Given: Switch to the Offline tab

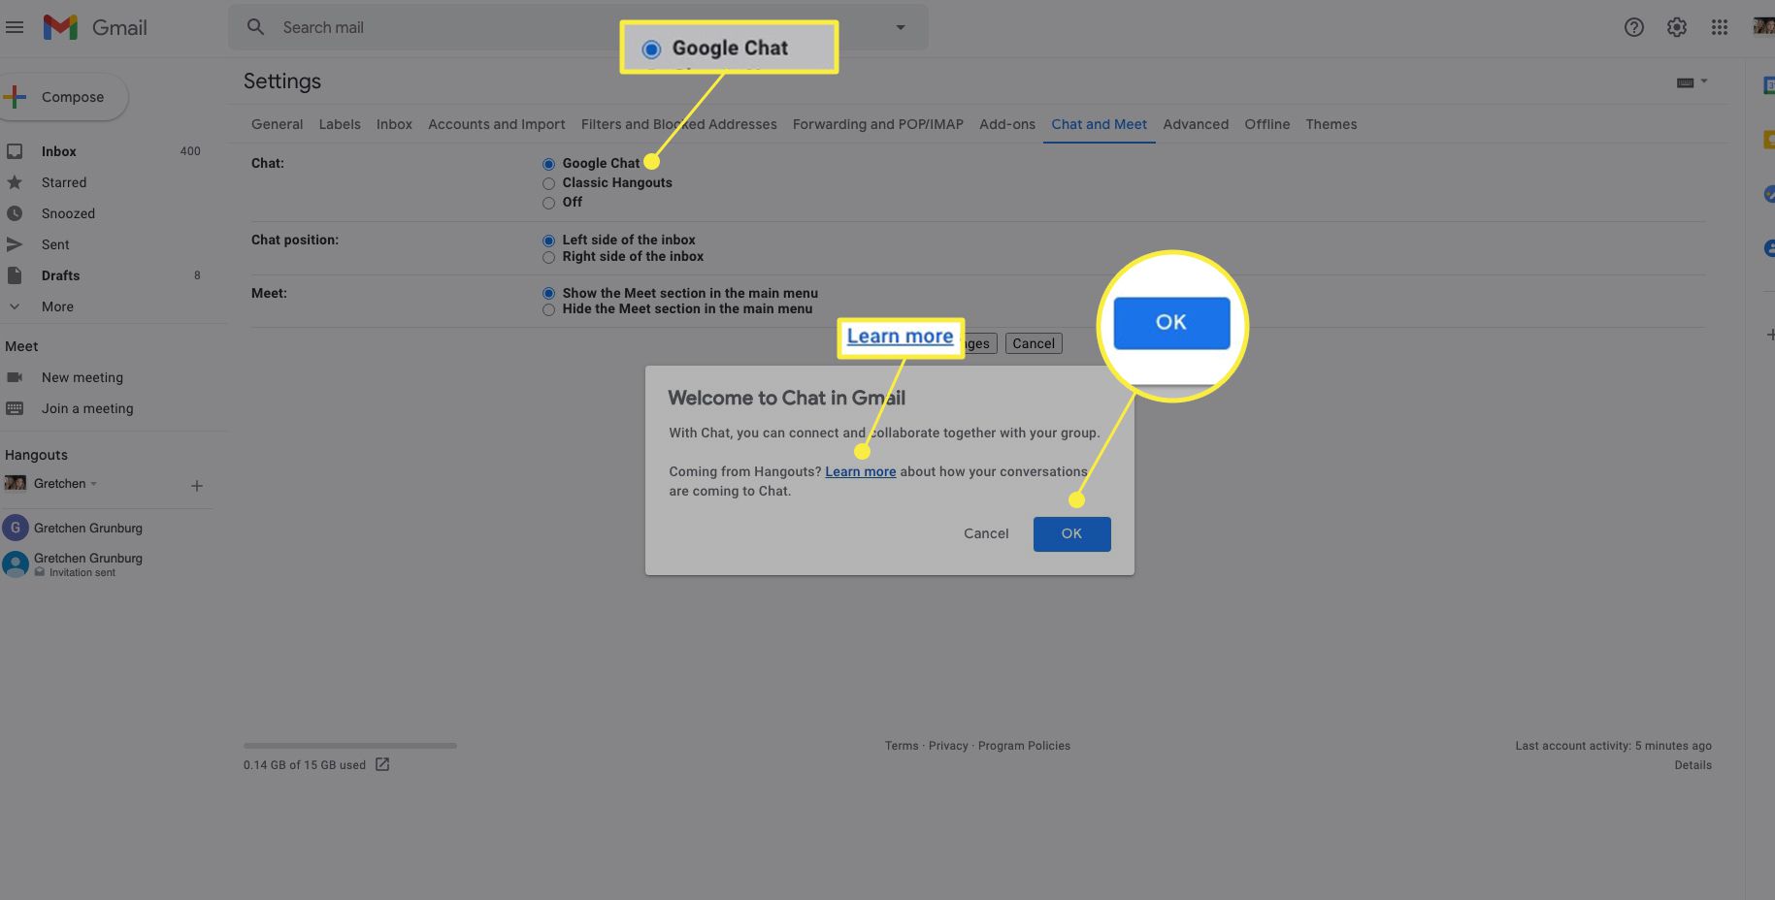Looking at the screenshot, I should click(1266, 124).
